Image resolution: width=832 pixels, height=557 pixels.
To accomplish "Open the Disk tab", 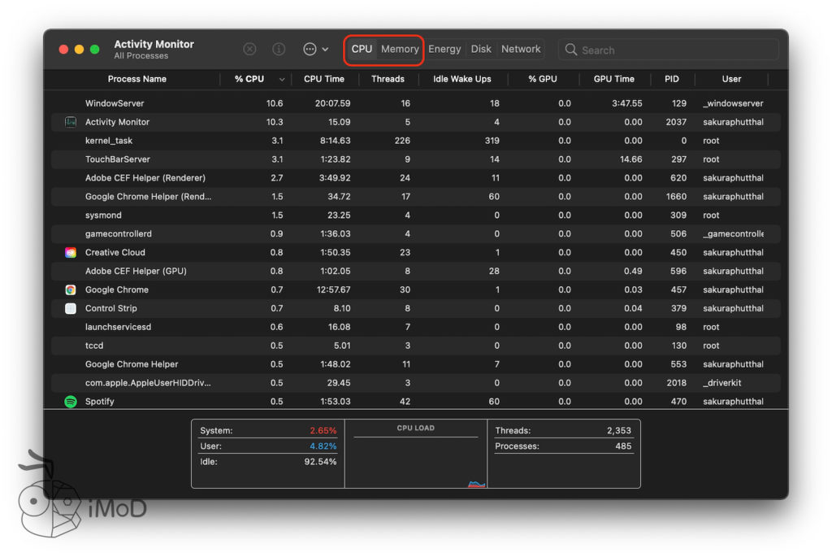I will click(481, 49).
